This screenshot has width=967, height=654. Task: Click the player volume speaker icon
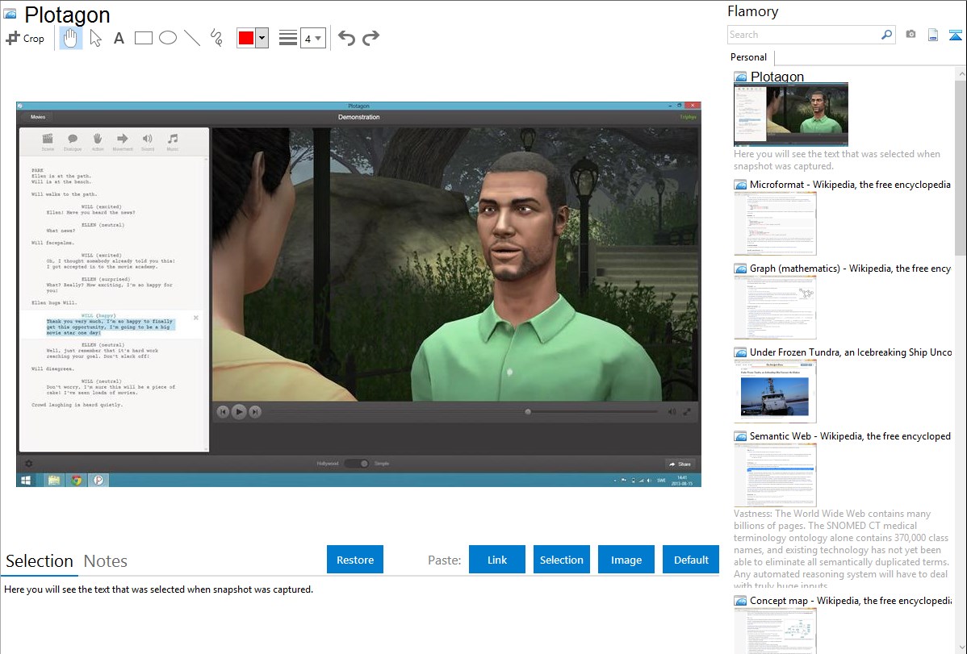pyautogui.click(x=672, y=412)
